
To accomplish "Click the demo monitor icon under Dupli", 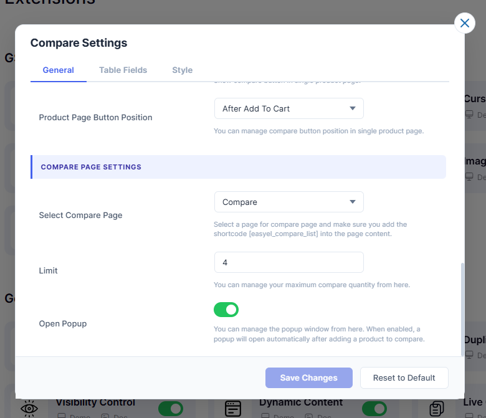I will [469, 356].
